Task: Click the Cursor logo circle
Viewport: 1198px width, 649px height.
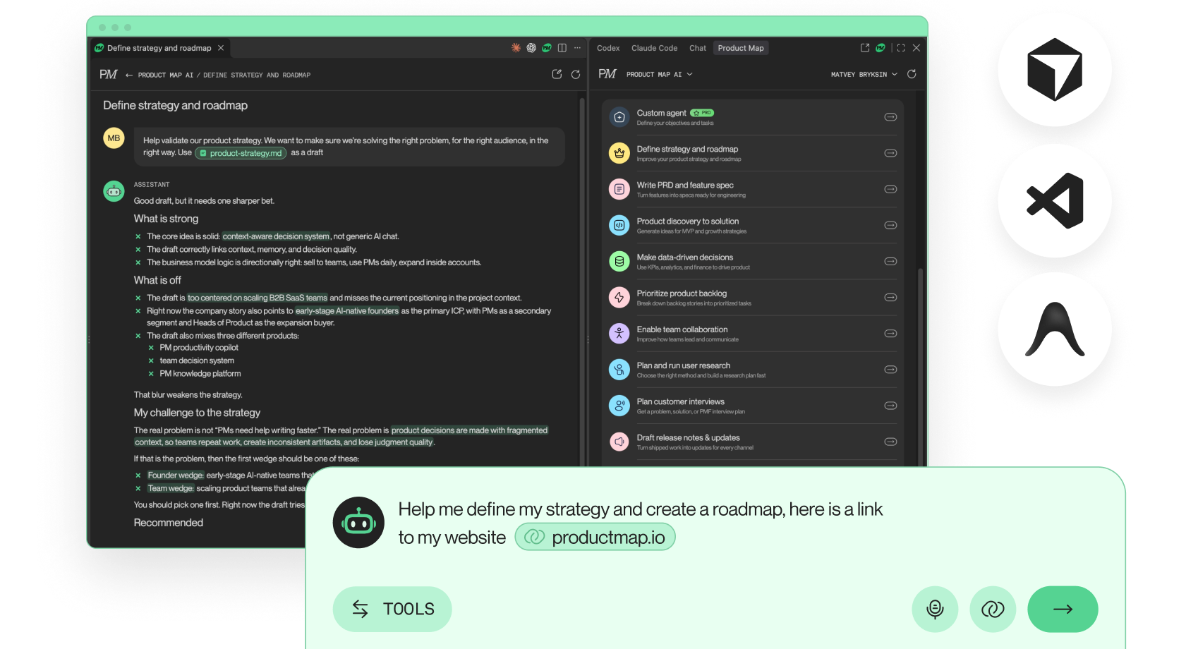Action: 1055,70
